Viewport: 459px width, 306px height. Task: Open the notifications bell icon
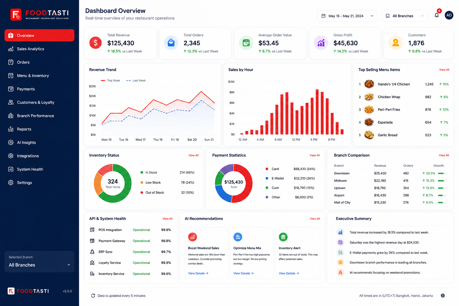tap(437, 15)
